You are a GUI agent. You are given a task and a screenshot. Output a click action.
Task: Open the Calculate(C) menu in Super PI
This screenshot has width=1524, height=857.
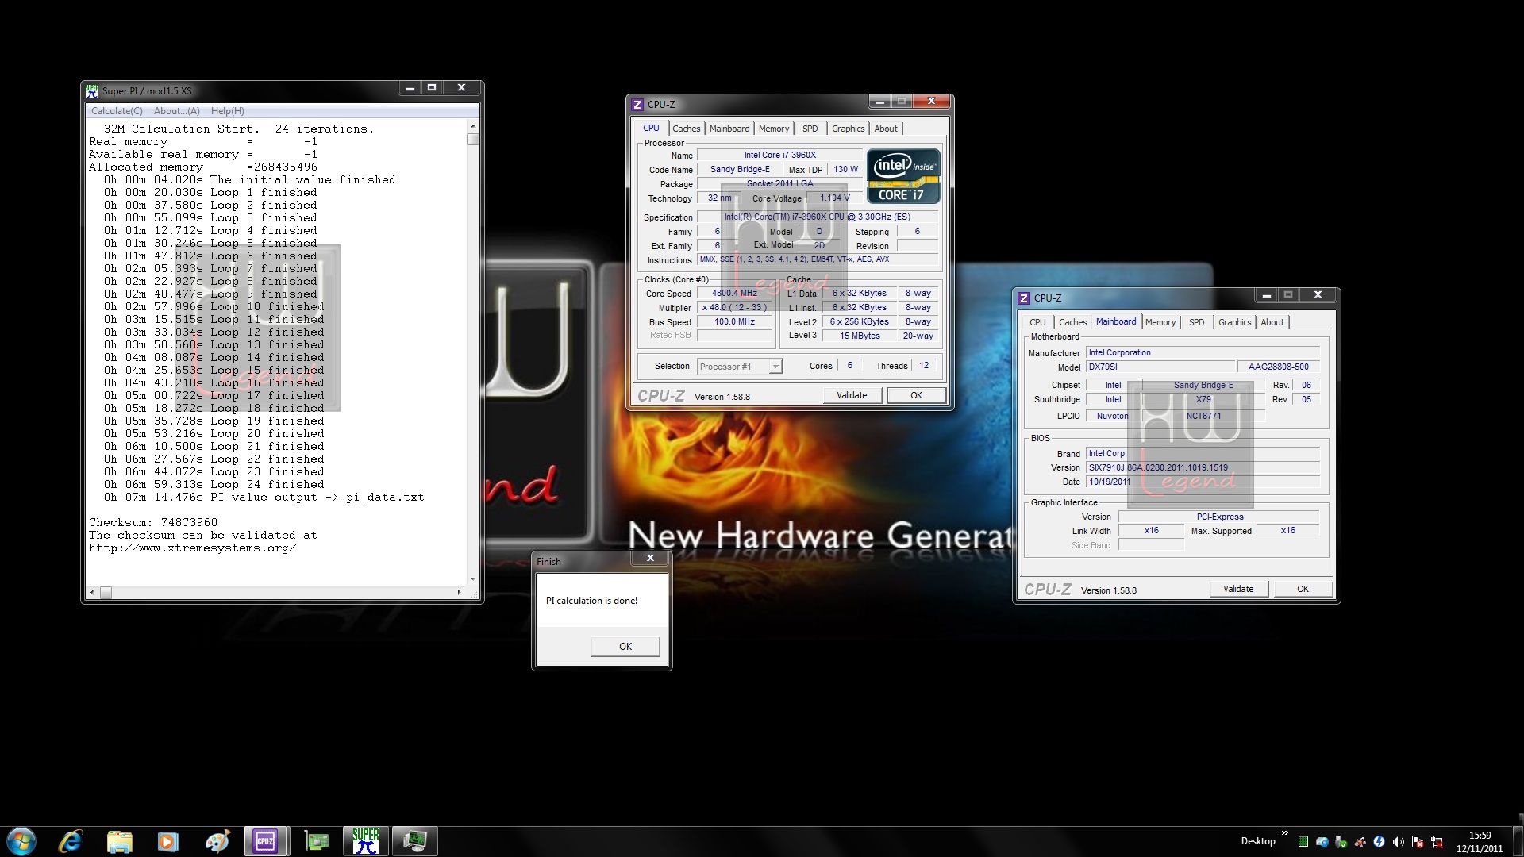pyautogui.click(x=117, y=111)
